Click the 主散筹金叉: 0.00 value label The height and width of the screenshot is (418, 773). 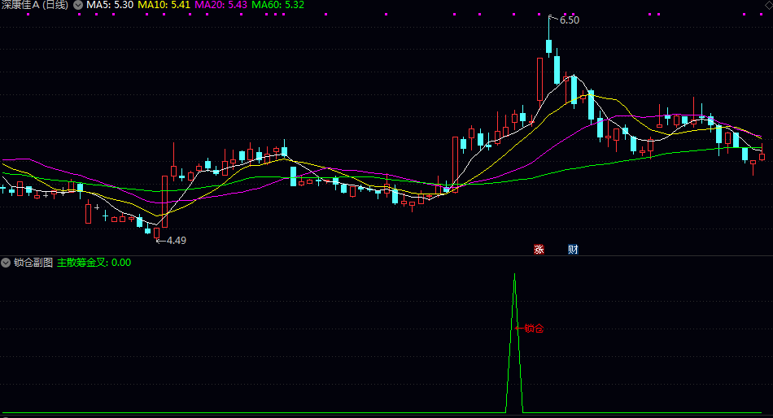point(94,262)
